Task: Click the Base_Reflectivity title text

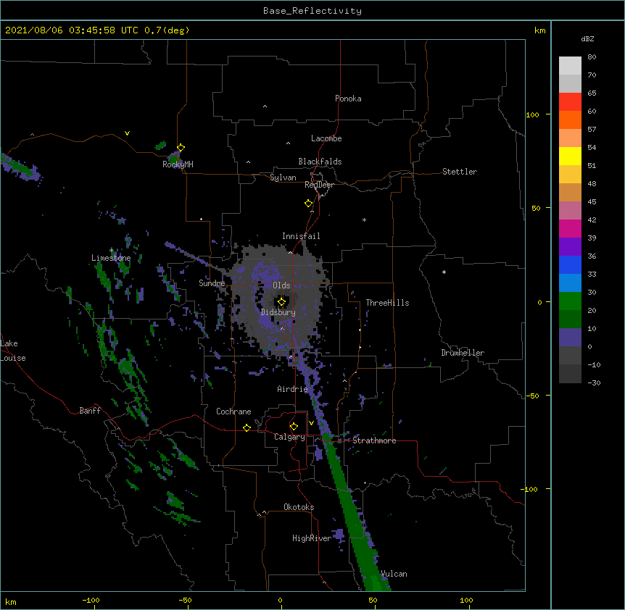Action: click(312, 11)
